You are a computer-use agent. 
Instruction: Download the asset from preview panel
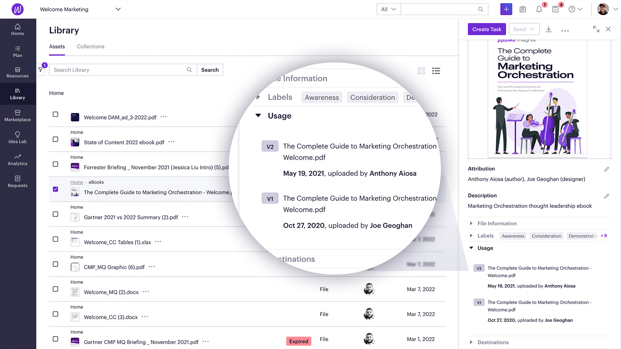click(549, 29)
